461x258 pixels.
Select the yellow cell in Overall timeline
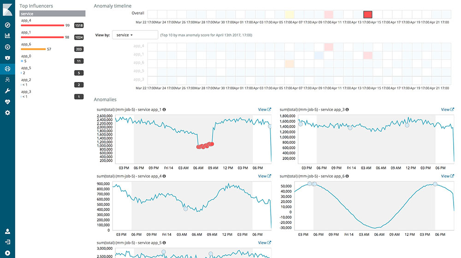pos(290,15)
